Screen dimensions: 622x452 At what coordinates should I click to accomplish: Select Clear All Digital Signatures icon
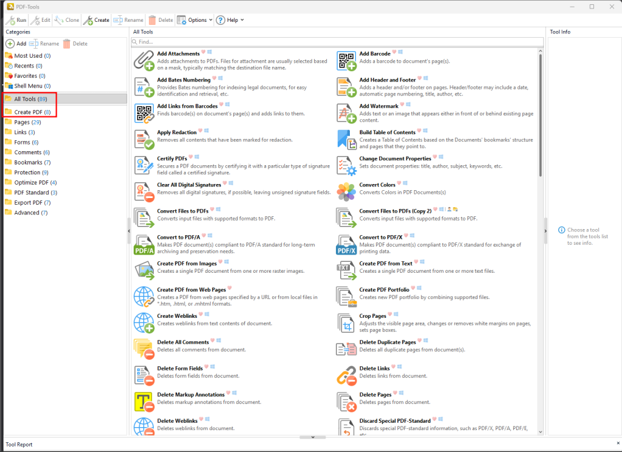coord(143,191)
